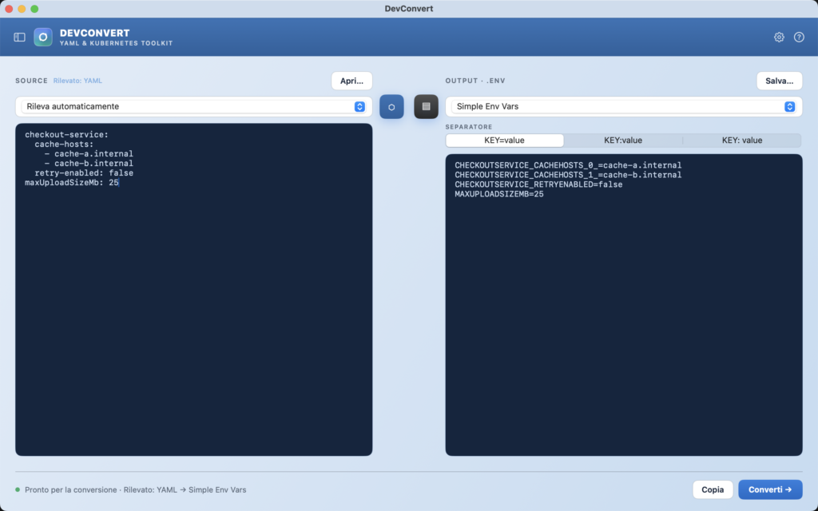
Task: Click the 'cache-hosts:' line in source
Action: pyautogui.click(x=64, y=144)
